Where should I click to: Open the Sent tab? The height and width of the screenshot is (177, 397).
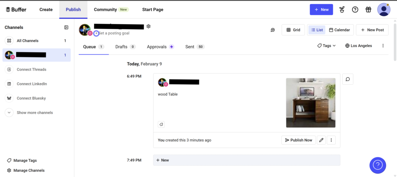click(x=195, y=47)
